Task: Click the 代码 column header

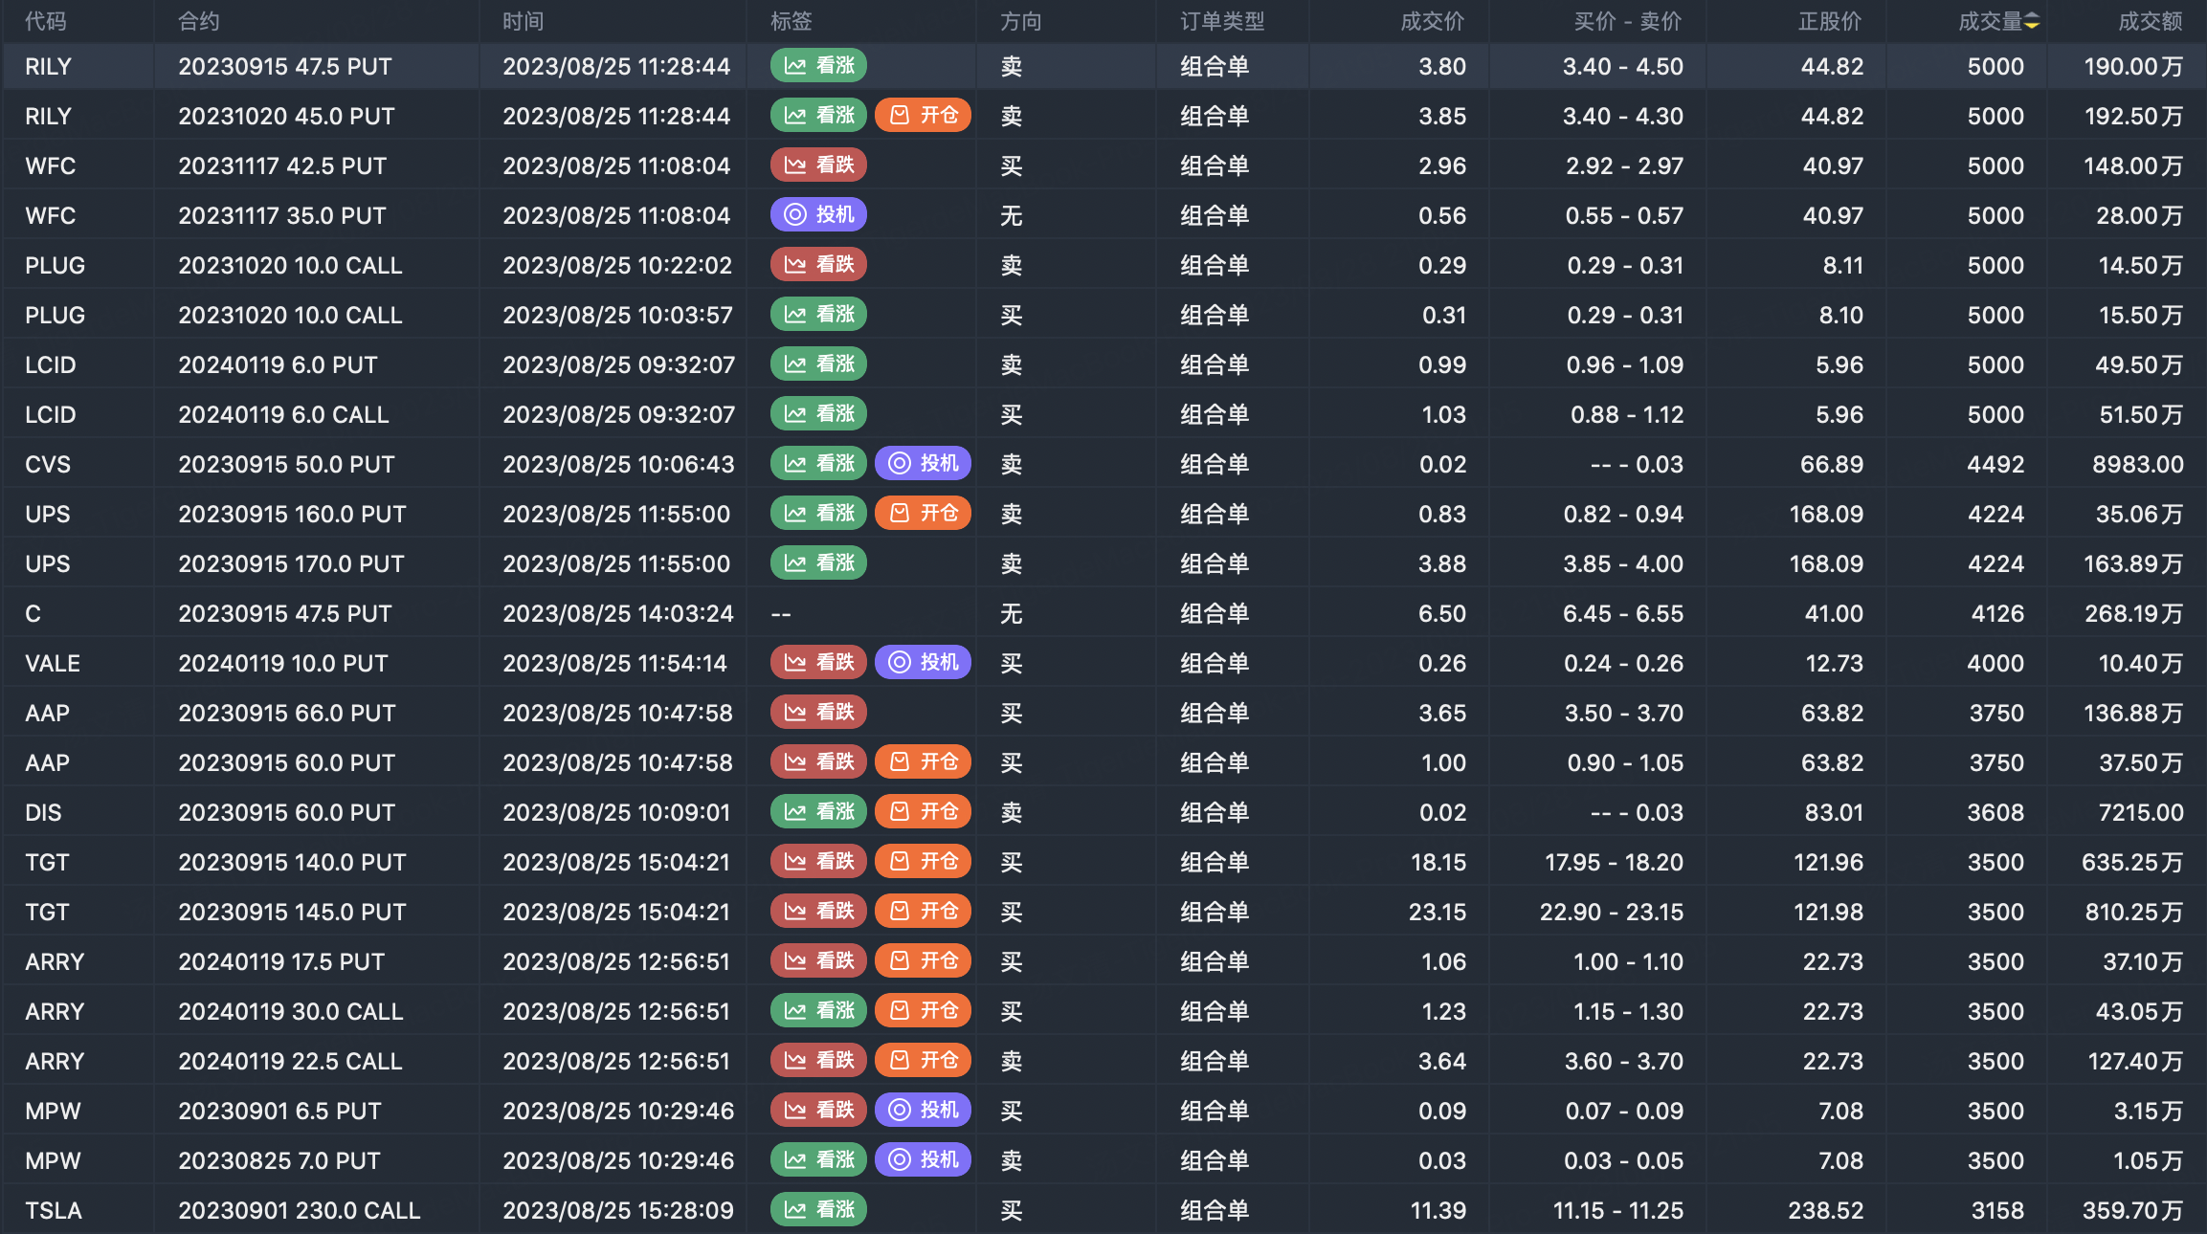Action: [46, 21]
